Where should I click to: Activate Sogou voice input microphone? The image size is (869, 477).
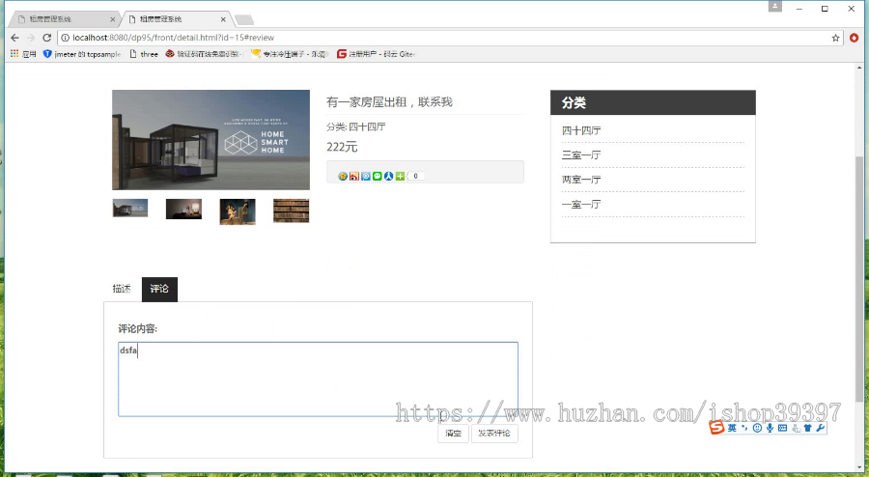[x=770, y=428]
